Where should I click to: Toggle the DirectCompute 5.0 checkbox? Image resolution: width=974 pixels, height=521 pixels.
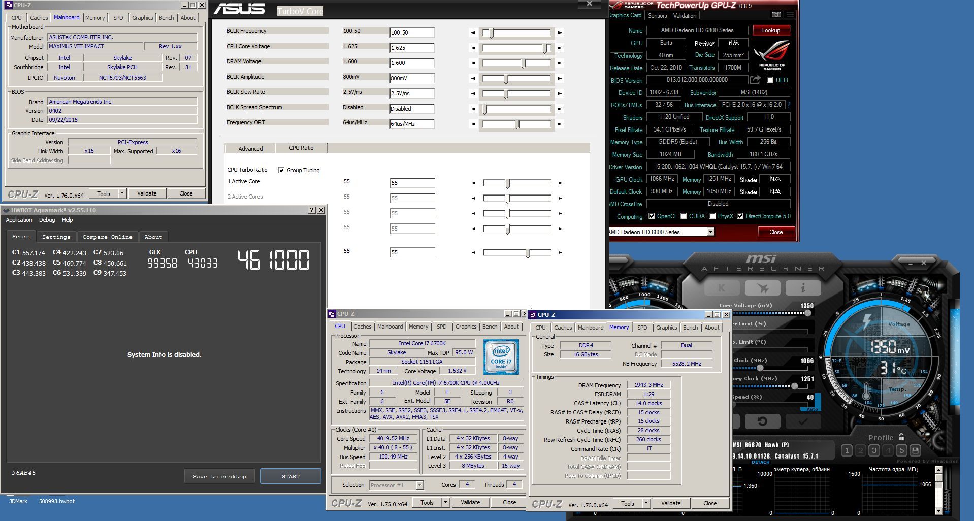(x=740, y=216)
